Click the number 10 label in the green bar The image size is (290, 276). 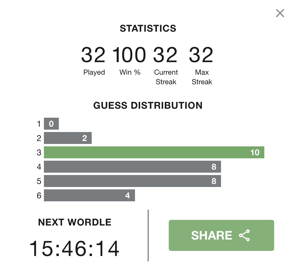[x=255, y=152]
